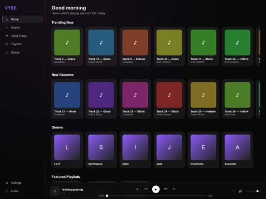Screen dimensions: 266x199
Task: Click 'Track 25 — Horizon' title text
Action: 203,112
